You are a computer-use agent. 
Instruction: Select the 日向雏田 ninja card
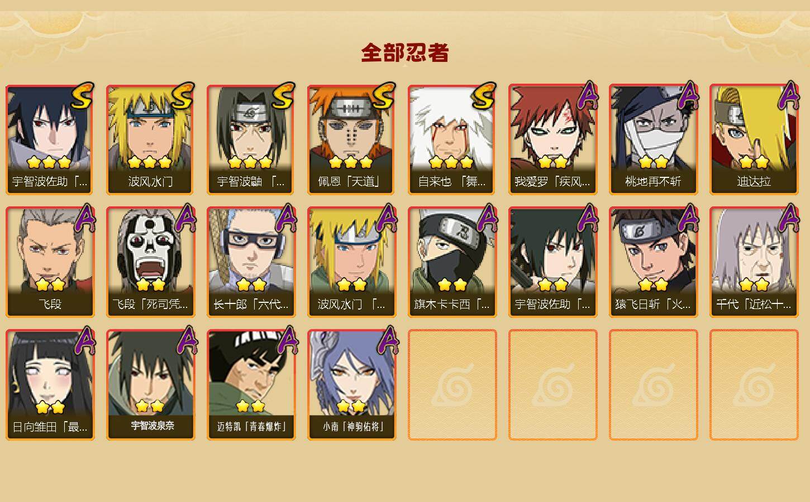pyautogui.click(x=50, y=385)
